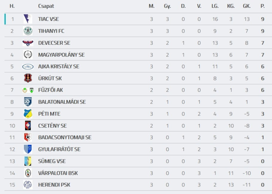Click the Magyarpolány SE club logo

(x=28, y=55)
